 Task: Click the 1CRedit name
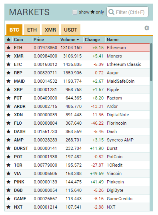tap(114, 165)
